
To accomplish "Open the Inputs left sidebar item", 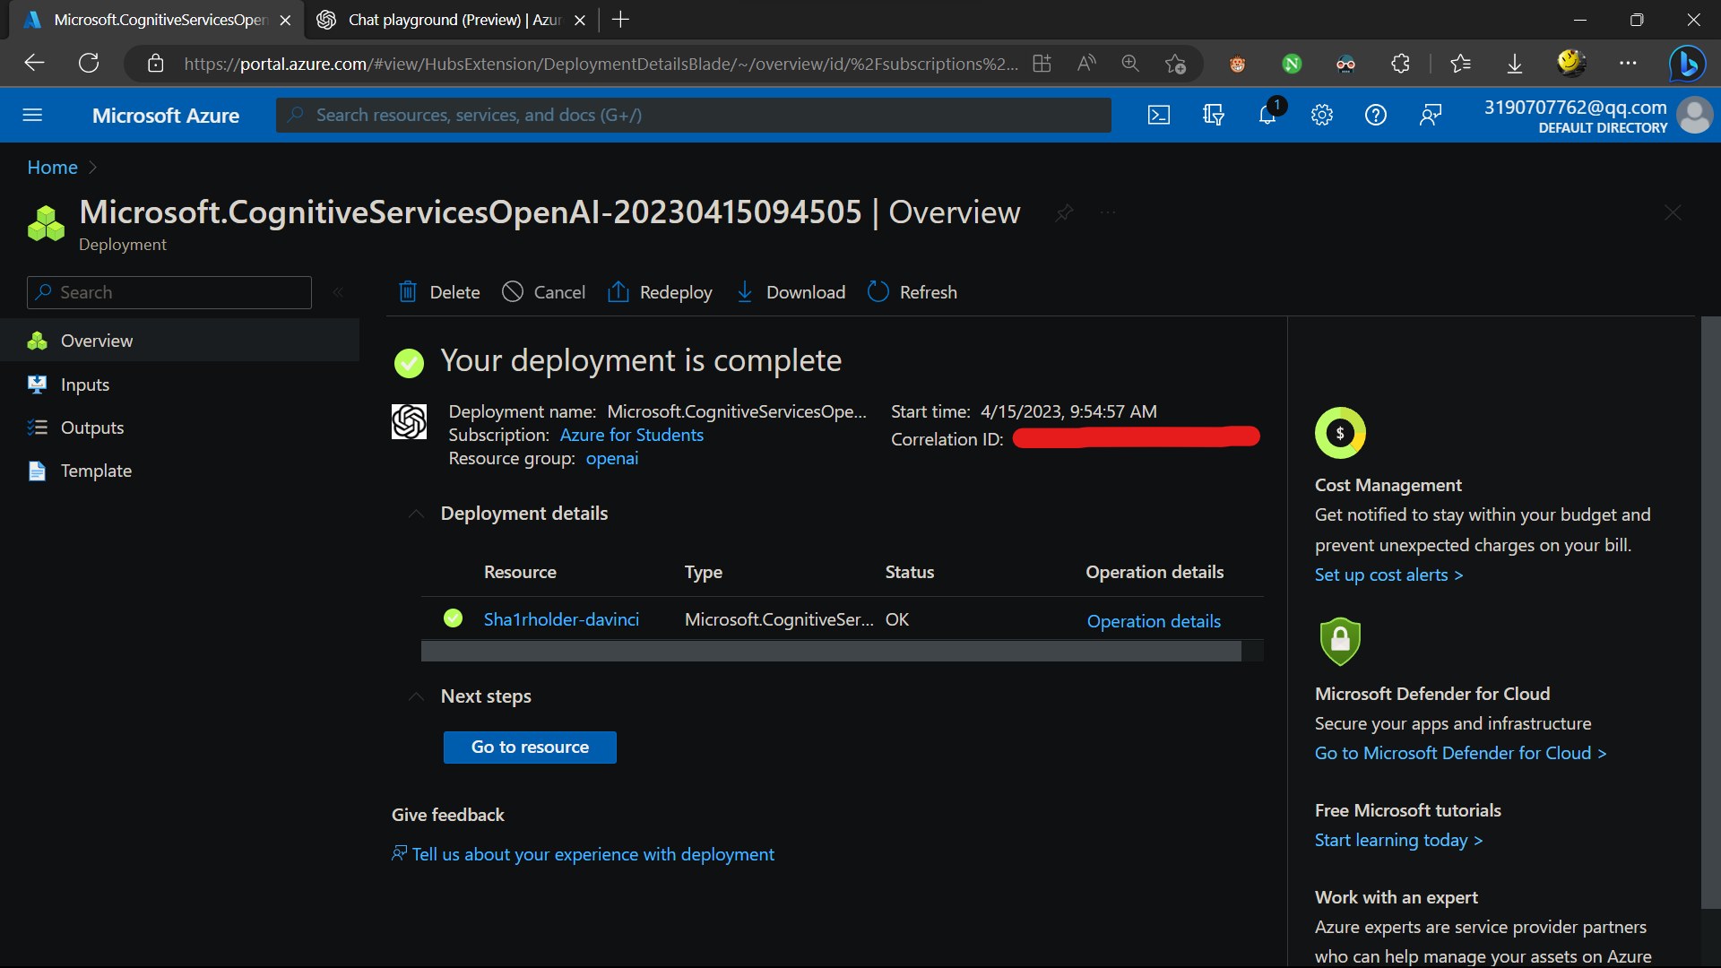I will click(84, 383).
